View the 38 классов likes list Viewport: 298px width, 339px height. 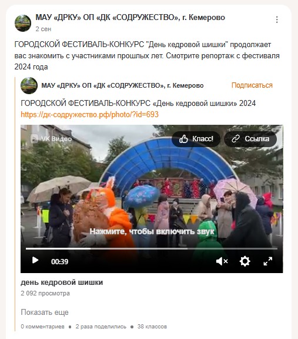tap(152, 327)
